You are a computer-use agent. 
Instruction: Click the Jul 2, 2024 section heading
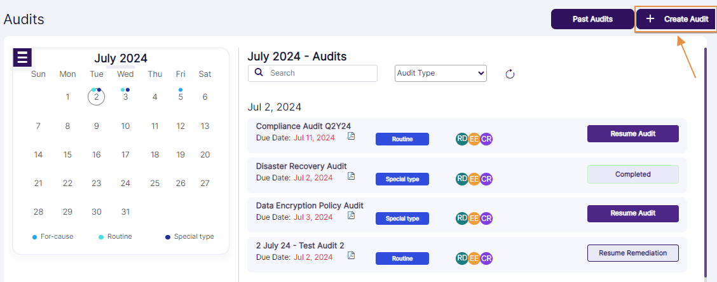(275, 107)
